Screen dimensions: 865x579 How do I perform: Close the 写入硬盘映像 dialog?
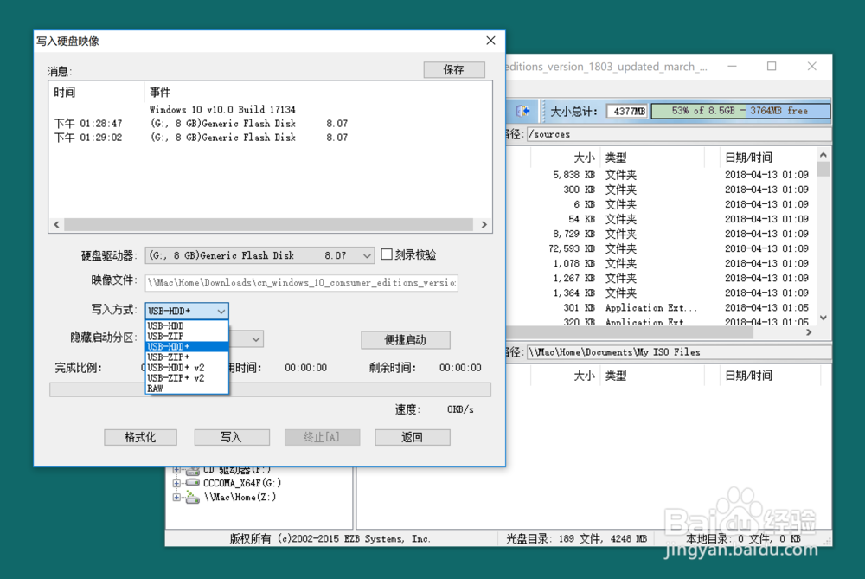[490, 41]
